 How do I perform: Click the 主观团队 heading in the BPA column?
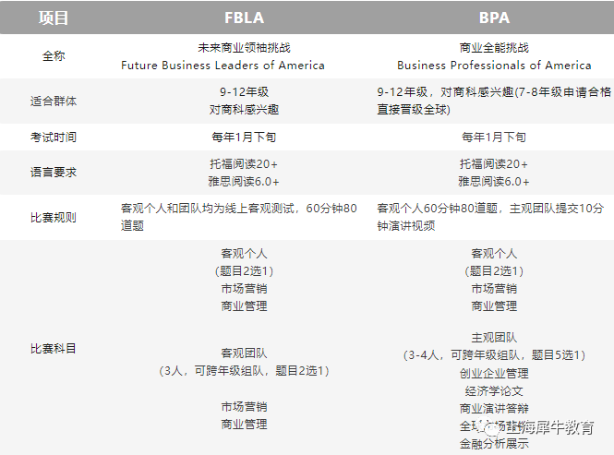494,338
